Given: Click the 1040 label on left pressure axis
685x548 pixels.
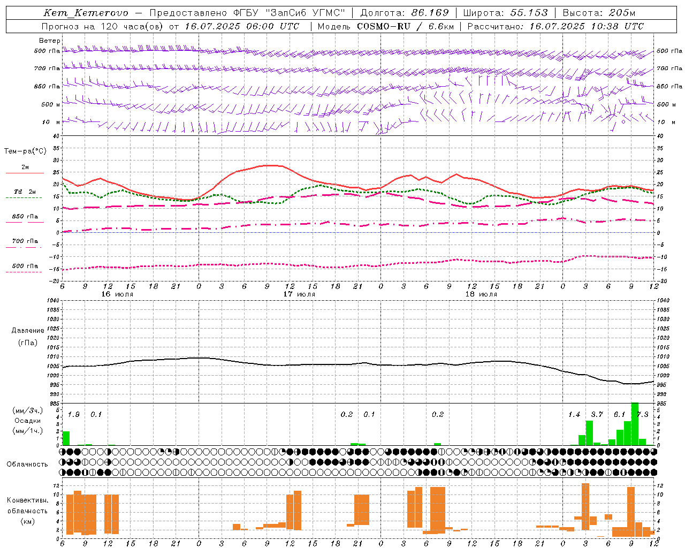Looking at the screenshot, I should pyautogui.click(x=52, y=300).
